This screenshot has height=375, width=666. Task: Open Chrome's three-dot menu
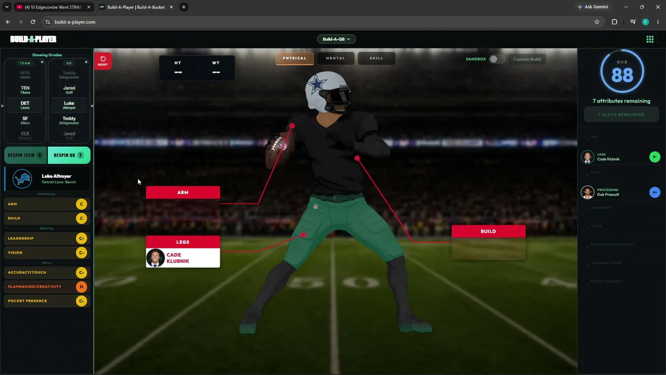[x=658, y=22]
